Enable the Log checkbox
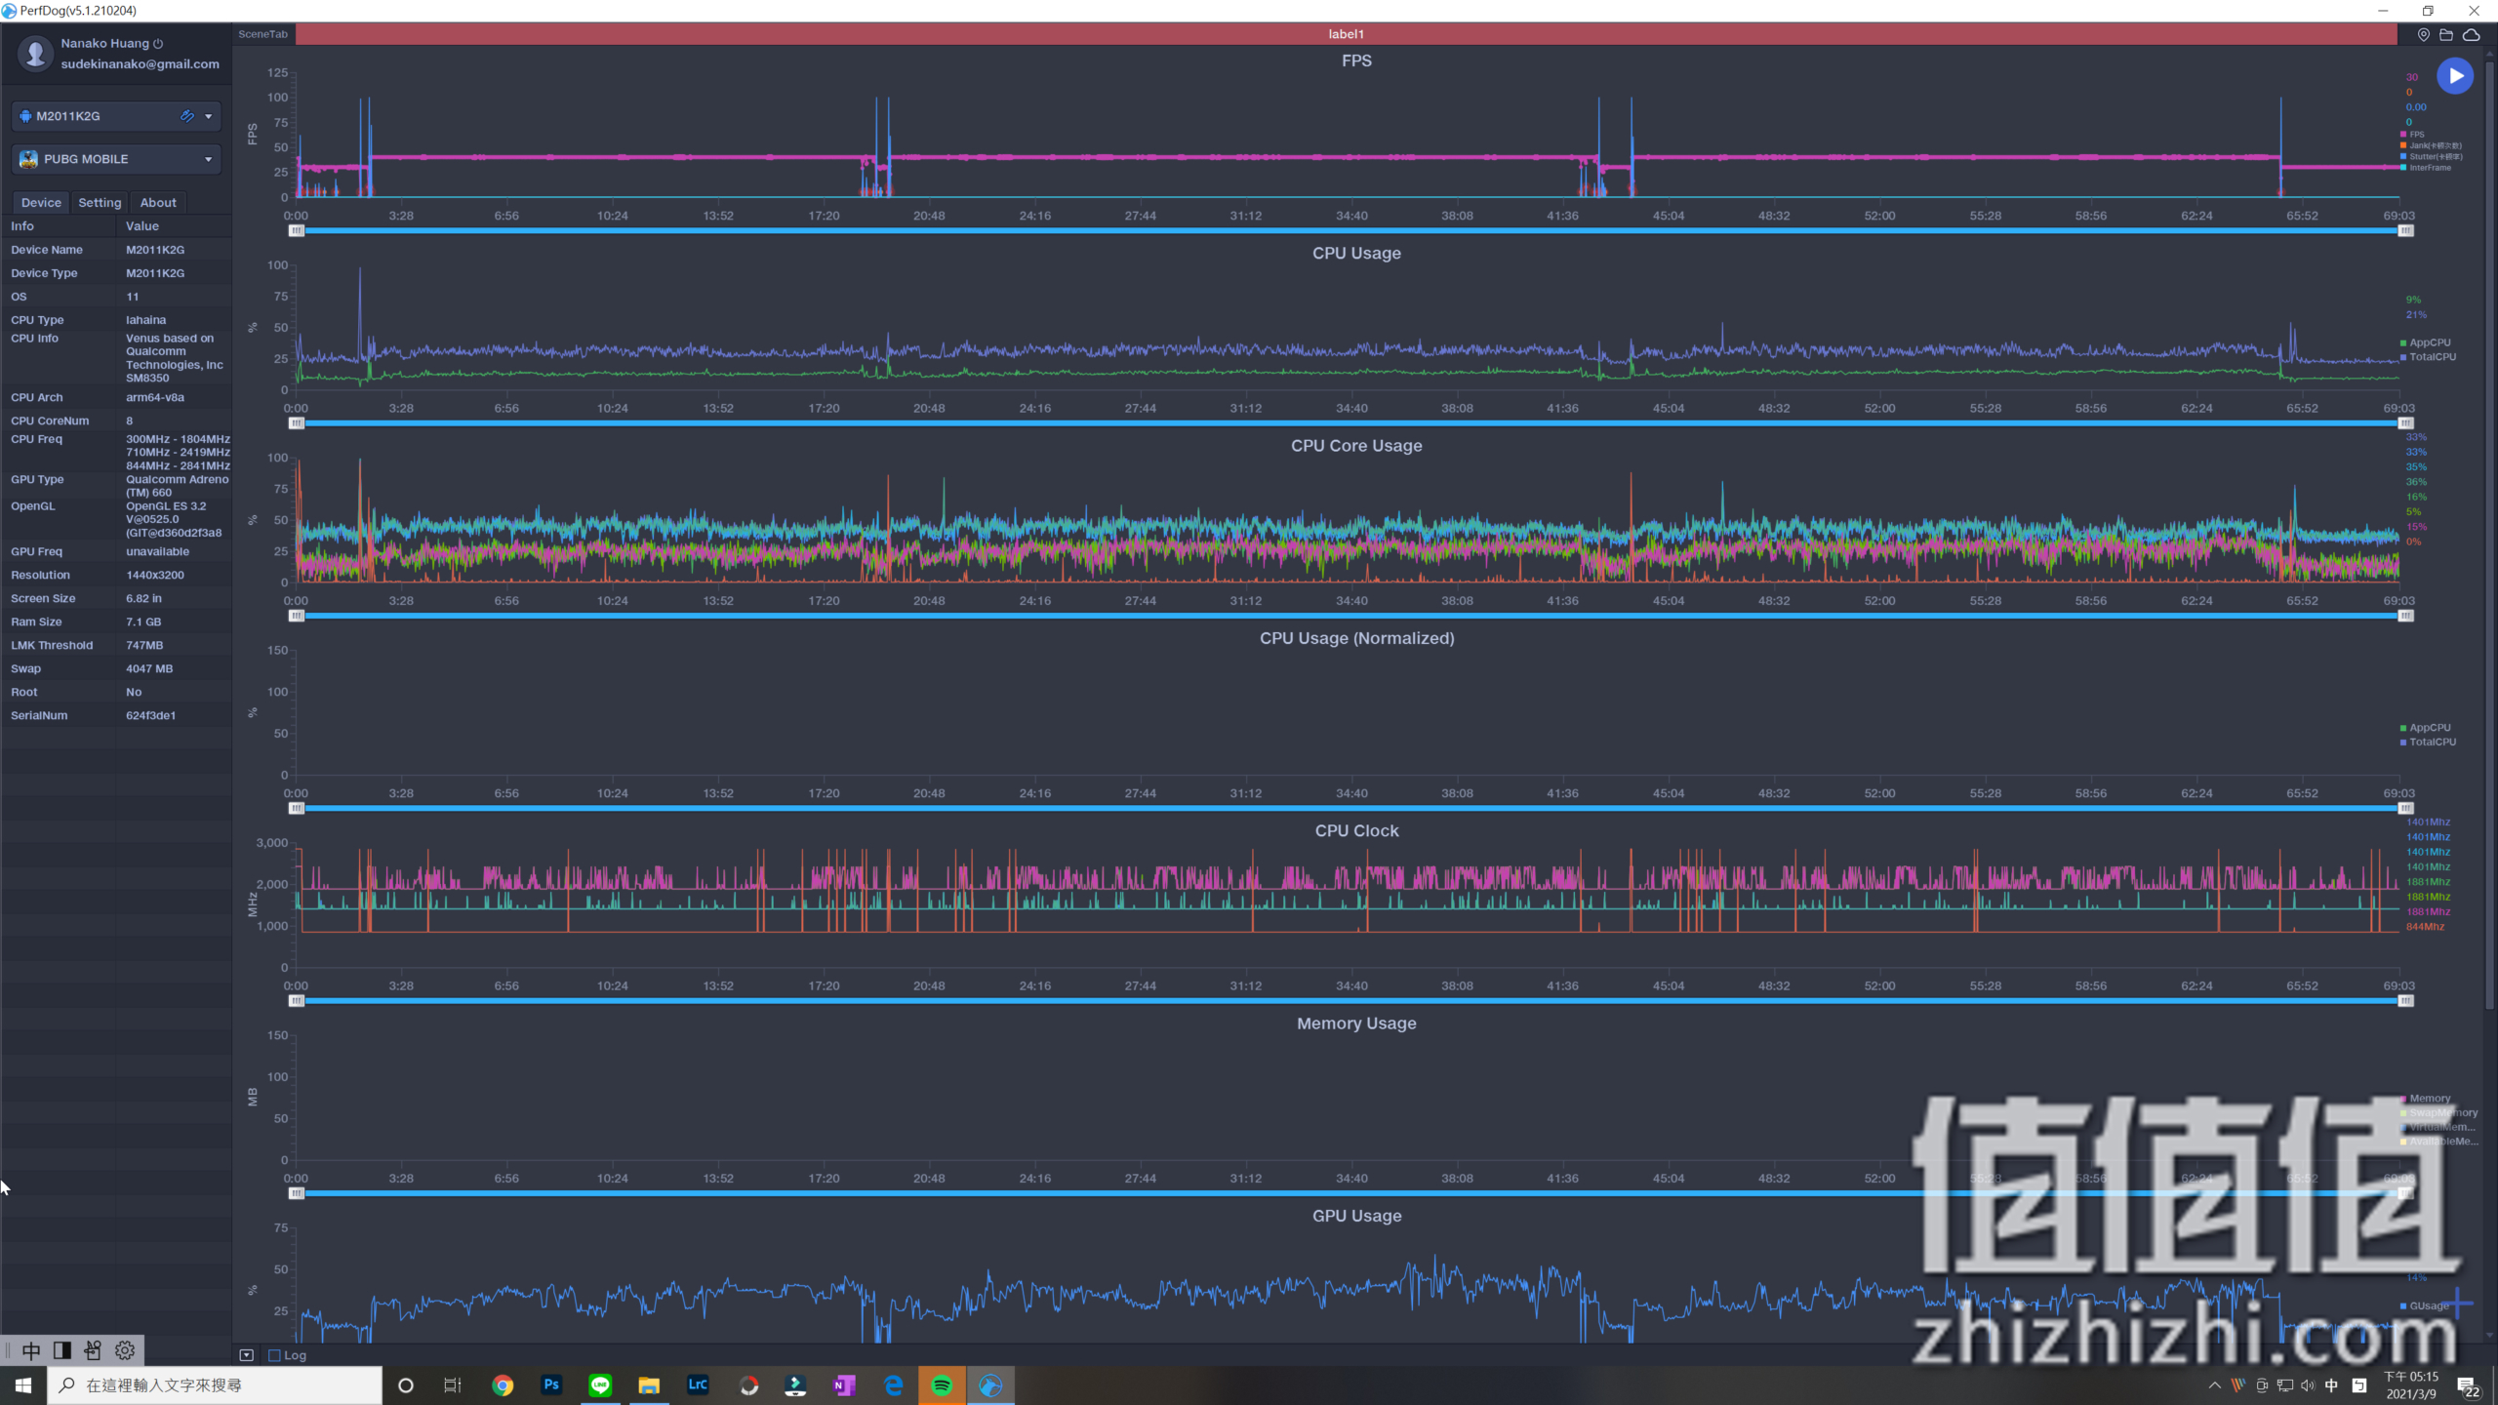 pos(274,1355)
